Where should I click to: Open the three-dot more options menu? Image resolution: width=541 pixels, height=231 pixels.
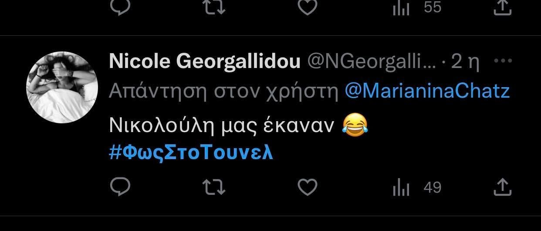click(504, 62)
